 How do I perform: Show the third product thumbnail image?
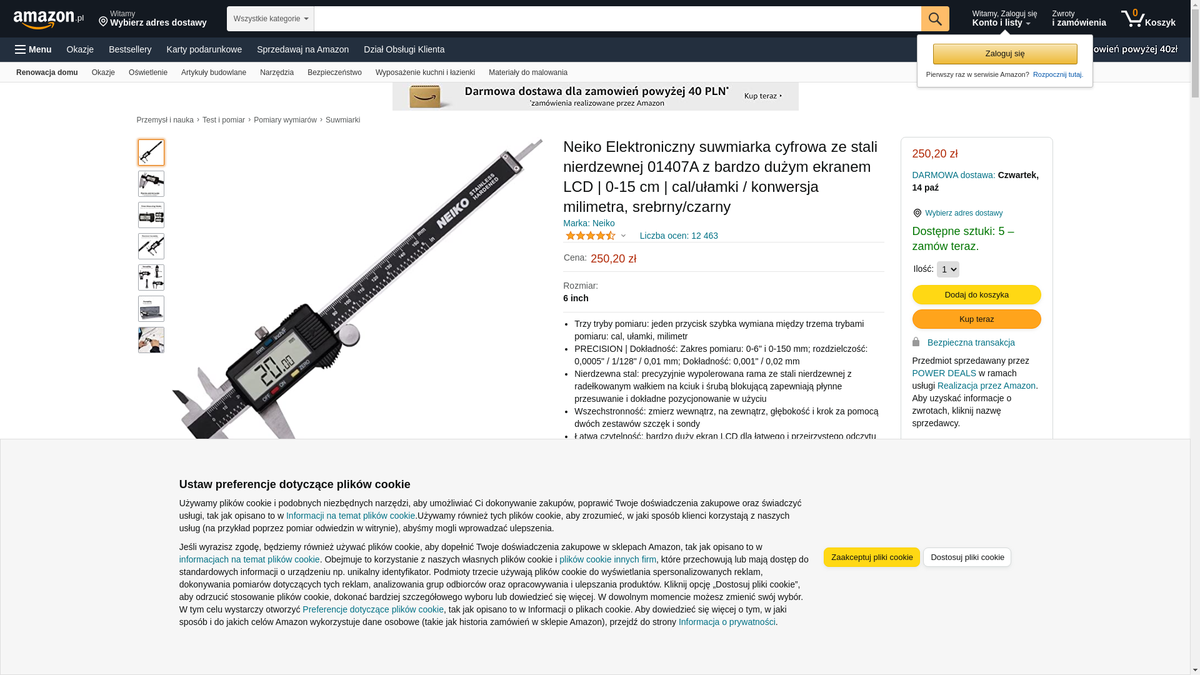[x=151, y=215]
